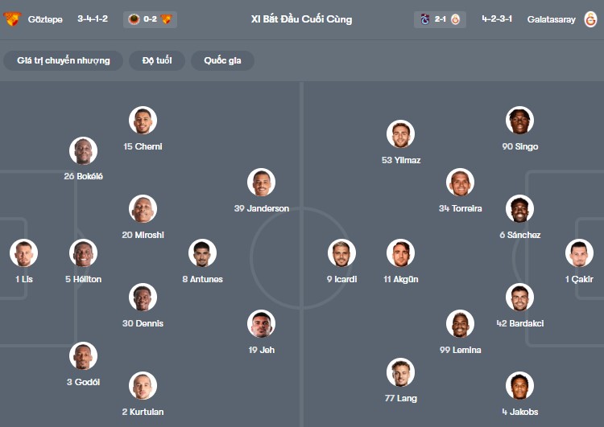This screenshot has width=604, height=427.
Task: Click the Göztepe team name
Action: coord(45,19)
